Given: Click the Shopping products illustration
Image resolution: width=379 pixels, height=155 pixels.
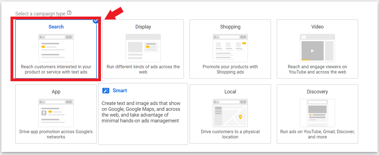Looking at the screenshot, I should [x=230, y=48].
